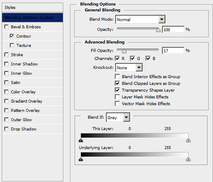The width and height of the screenshot is (213, 182).
Task: Click the Underlying Layer gradient bar
Action: coord(135,155)
